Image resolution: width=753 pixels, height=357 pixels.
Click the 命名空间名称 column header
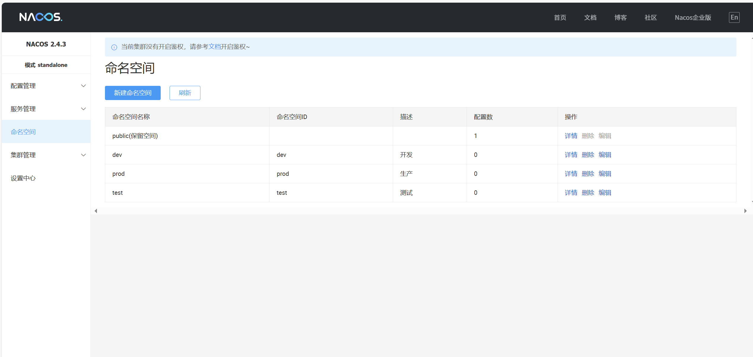tap(187, 117)
